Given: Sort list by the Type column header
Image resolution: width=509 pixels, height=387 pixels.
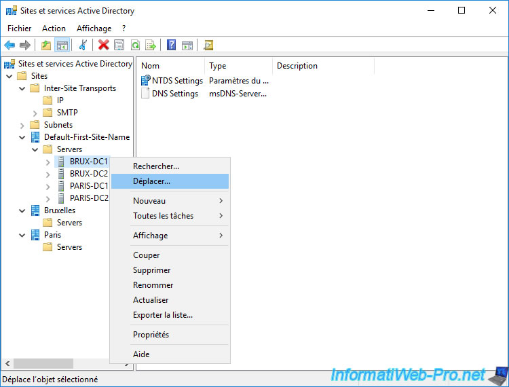Looking at the screenshot, I should click(238, 66).
